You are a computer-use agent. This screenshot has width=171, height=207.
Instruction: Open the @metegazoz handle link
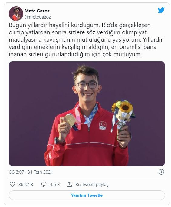38,17
